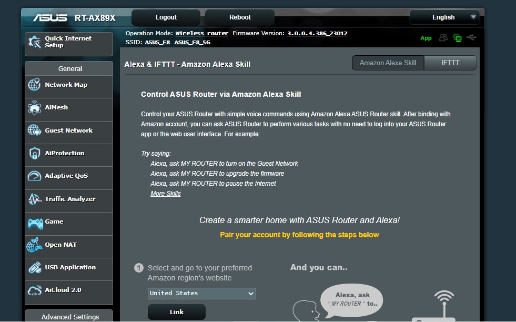Click the Reboot button
Image resolution: width=516 pixels, height=322 pixels.
(240, 17)
